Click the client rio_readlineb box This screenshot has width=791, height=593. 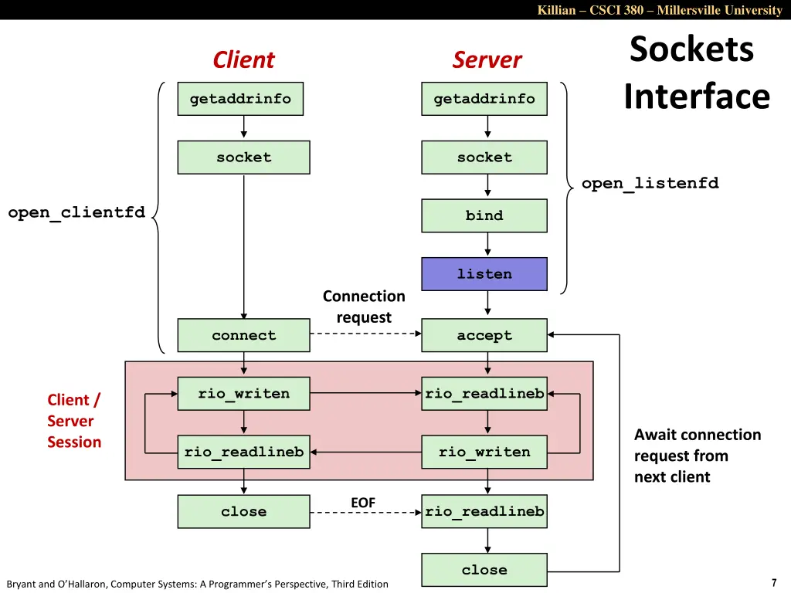point(243,452)
